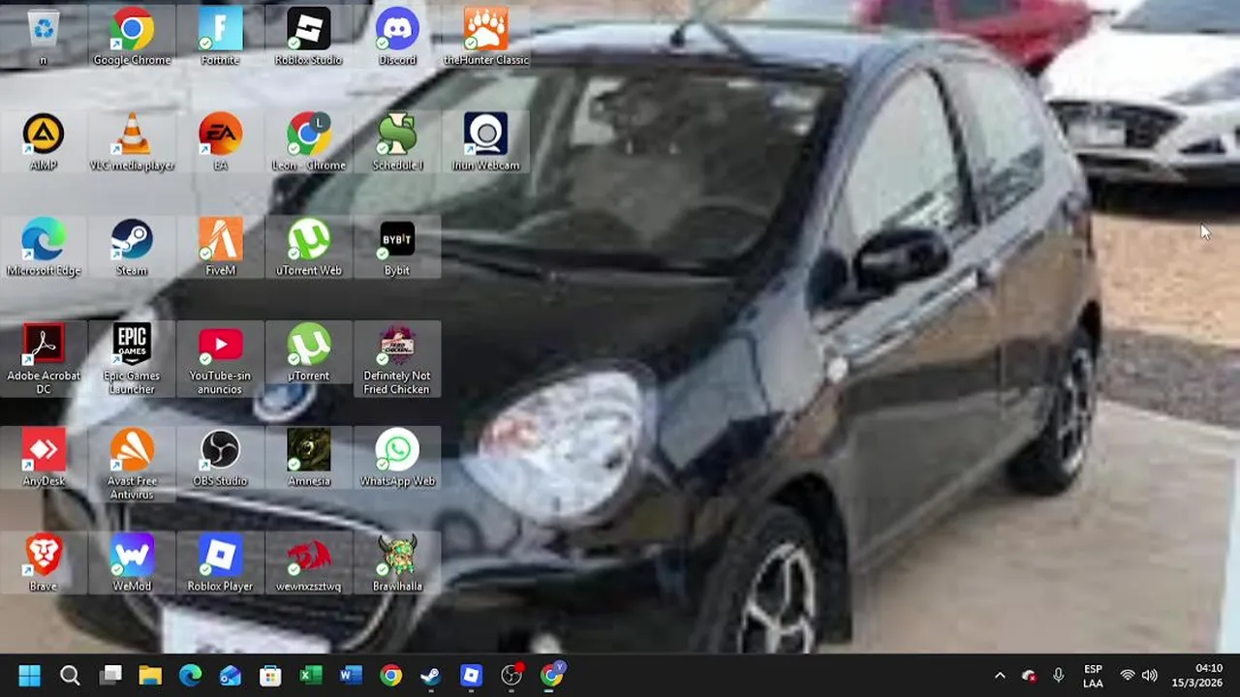Select the Amnesia desktop icon
The image size is (1240, 697).
coord(308,458)
